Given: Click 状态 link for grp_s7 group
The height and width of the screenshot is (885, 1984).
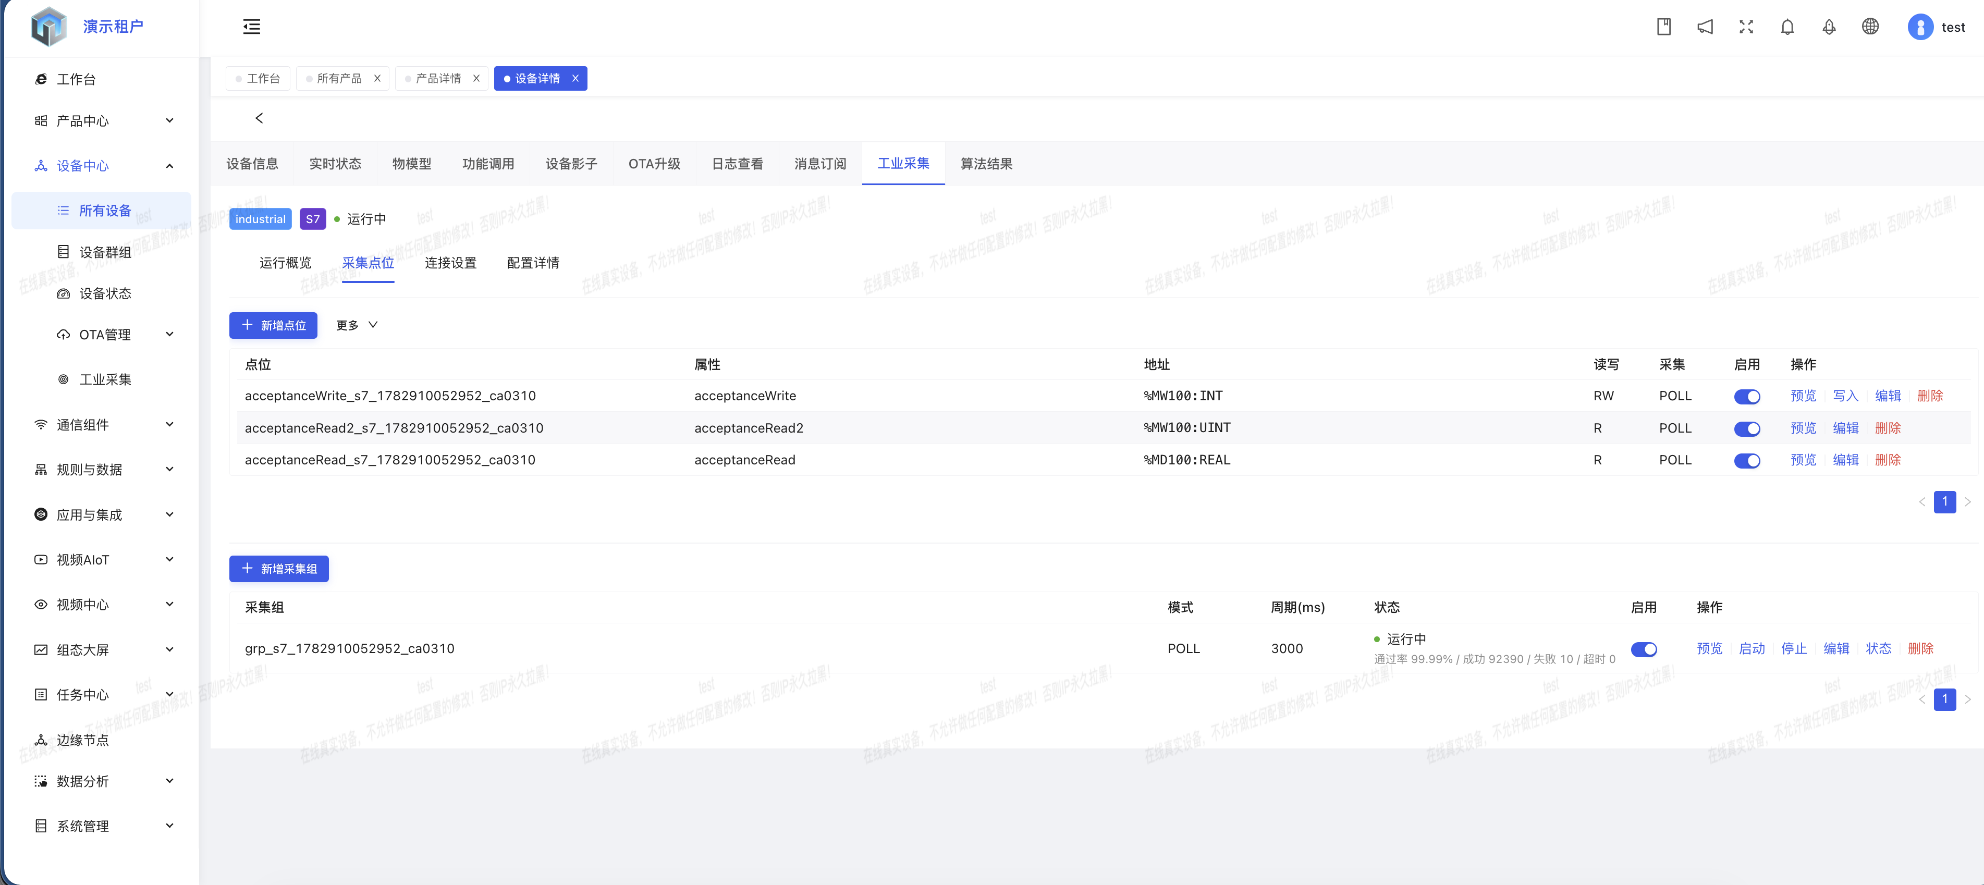Looking at the screenshot, I should [x=1879, y=648].
